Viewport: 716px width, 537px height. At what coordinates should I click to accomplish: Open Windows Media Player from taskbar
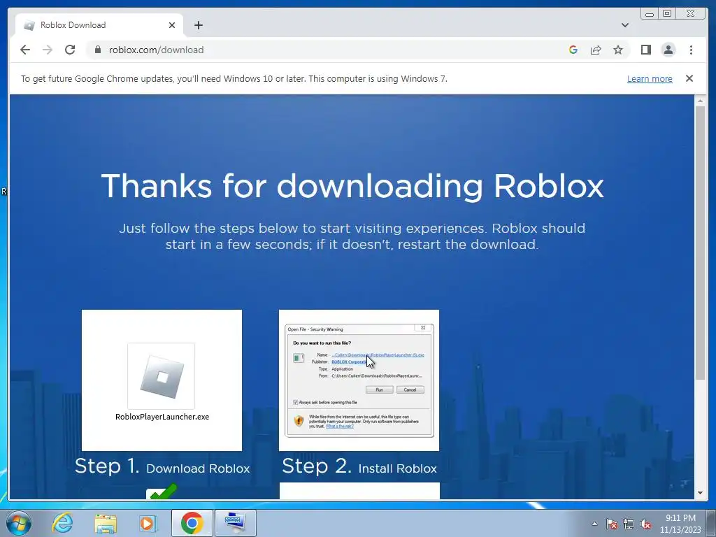pyautogui.click(x=148, y=523)
